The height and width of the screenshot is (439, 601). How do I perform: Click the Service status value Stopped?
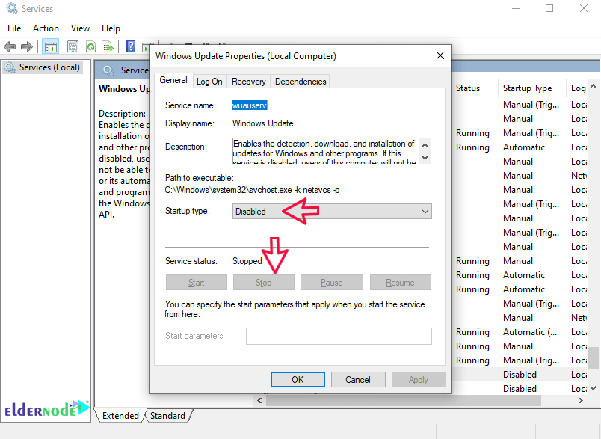247,261
